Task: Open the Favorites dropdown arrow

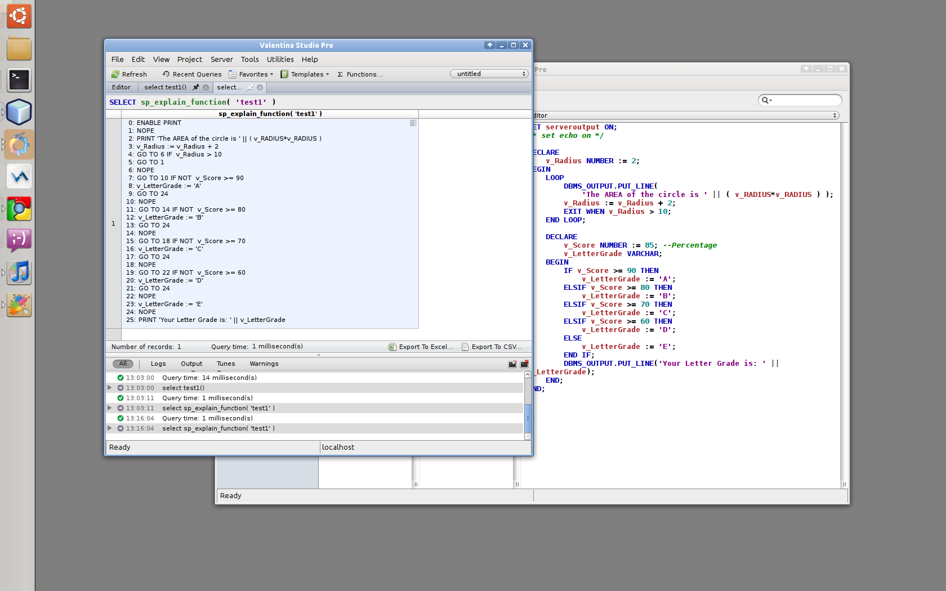Action: pyautogui.click(x=271, y=74)
